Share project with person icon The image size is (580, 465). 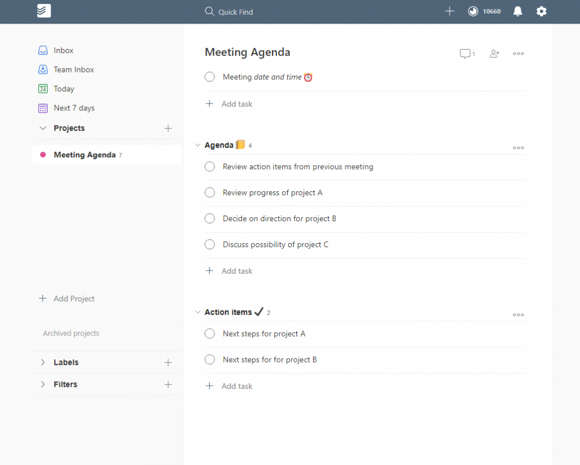click(494, 54)
